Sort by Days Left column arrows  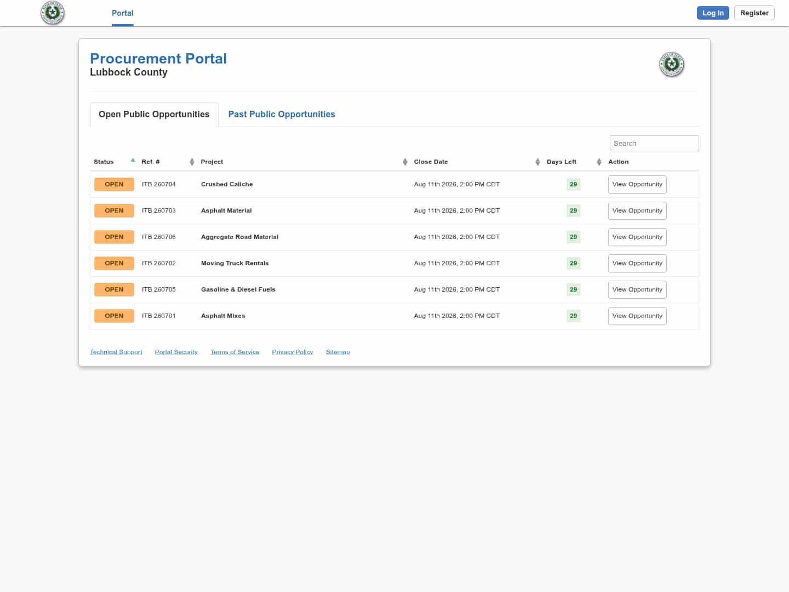[599, 162]
